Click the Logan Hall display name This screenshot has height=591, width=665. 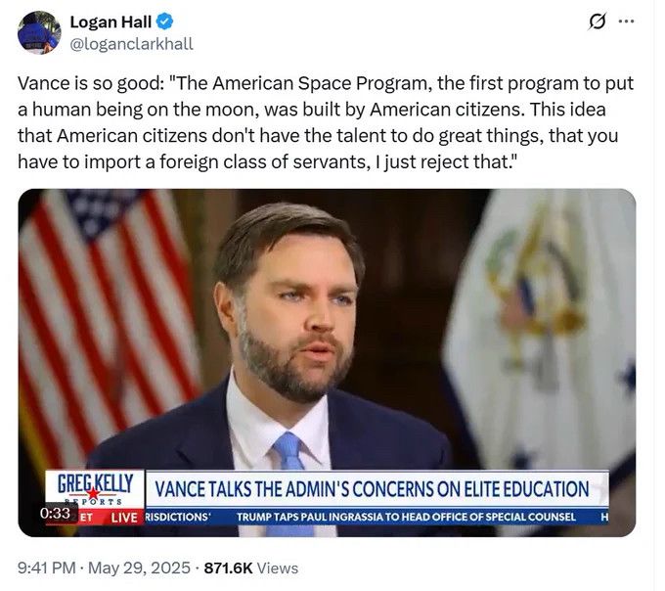click(x=111, y=22)
